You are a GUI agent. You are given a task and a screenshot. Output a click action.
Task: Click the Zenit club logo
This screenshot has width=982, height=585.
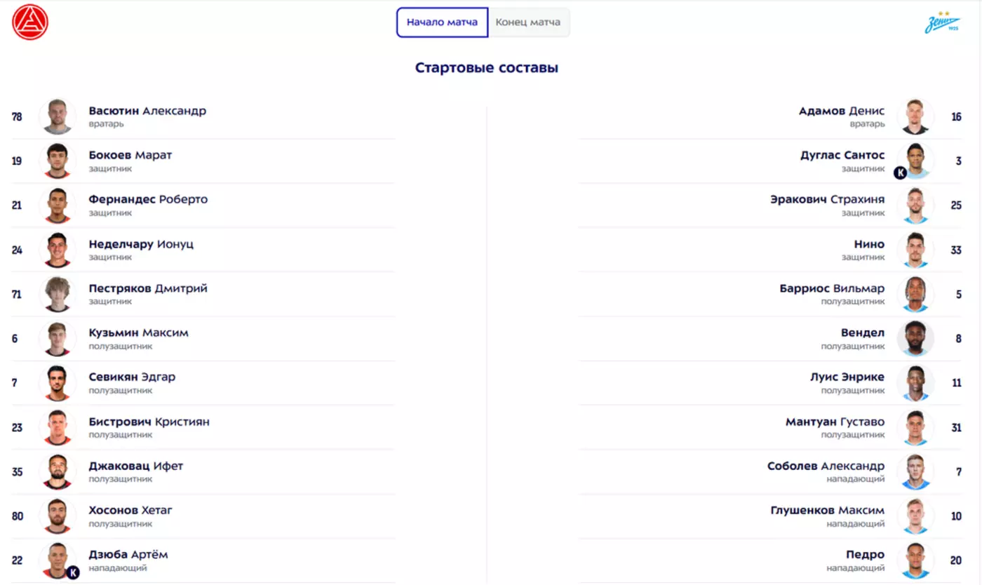click(x=941, y=22)
